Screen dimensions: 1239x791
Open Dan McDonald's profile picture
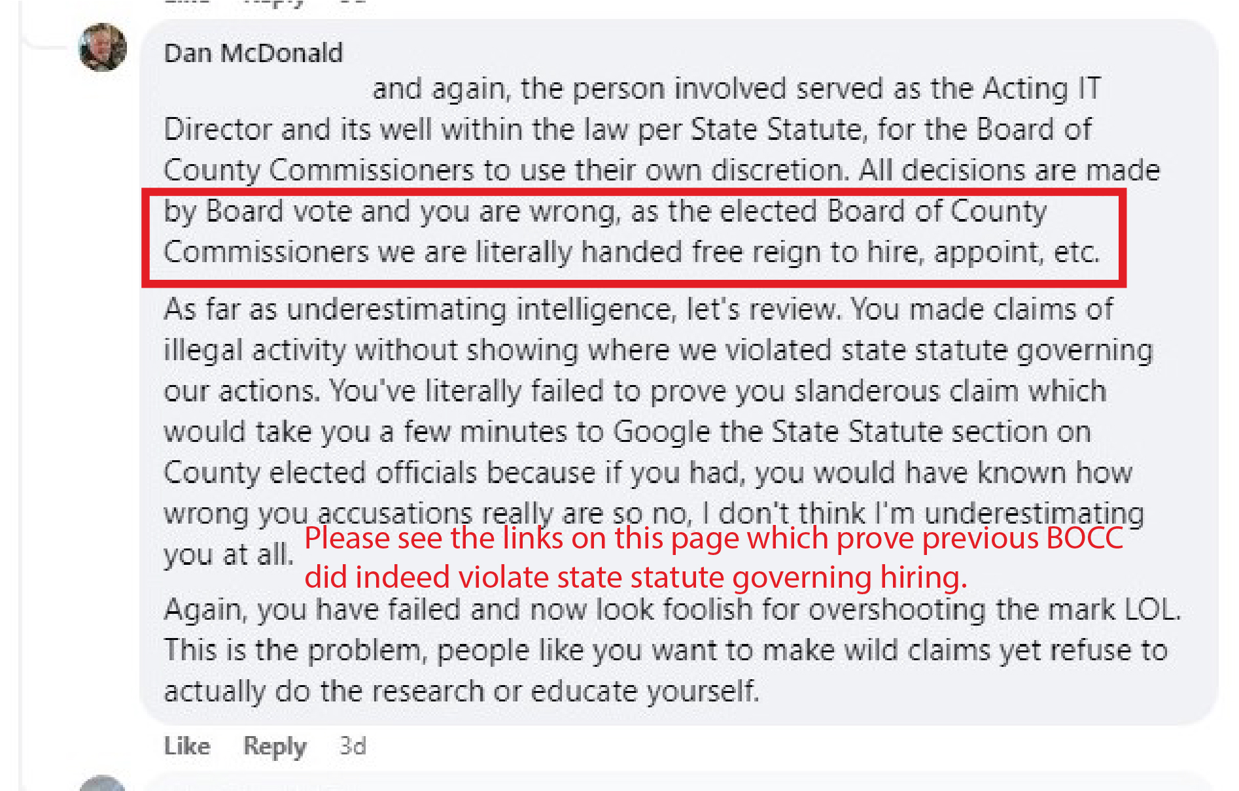[103, 47]
